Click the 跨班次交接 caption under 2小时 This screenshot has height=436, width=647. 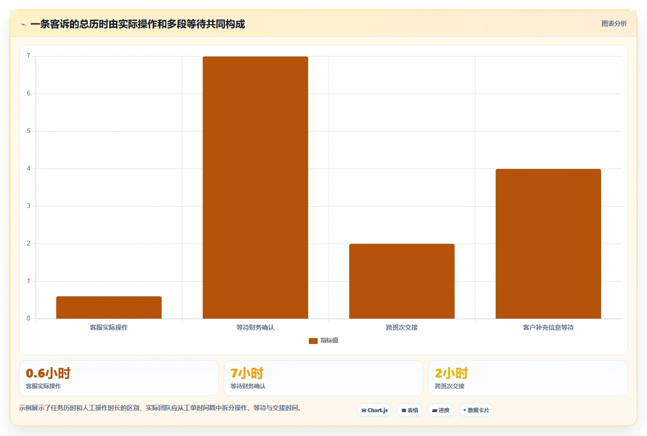point(450,386)
